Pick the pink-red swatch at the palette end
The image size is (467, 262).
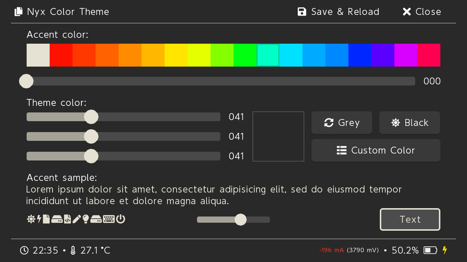(x=429, y=55)
